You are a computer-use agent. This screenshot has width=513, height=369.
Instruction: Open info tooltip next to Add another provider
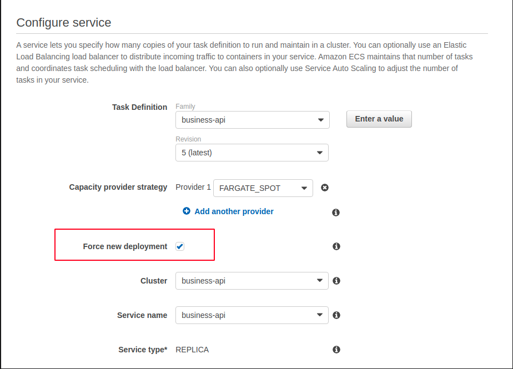coord(336,212)
